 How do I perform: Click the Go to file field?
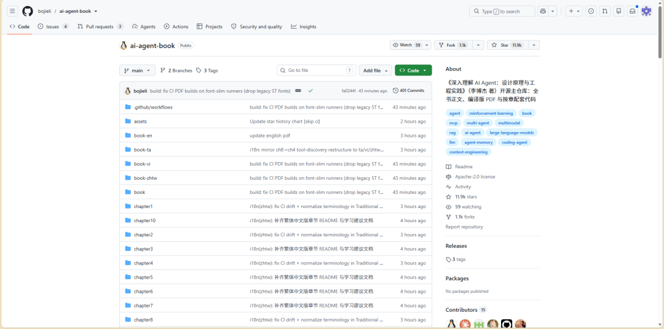tap(317, 70)
